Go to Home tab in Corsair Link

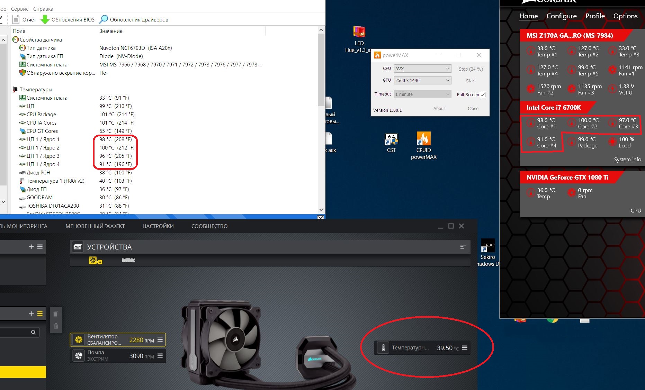click(x=528, y=16)
